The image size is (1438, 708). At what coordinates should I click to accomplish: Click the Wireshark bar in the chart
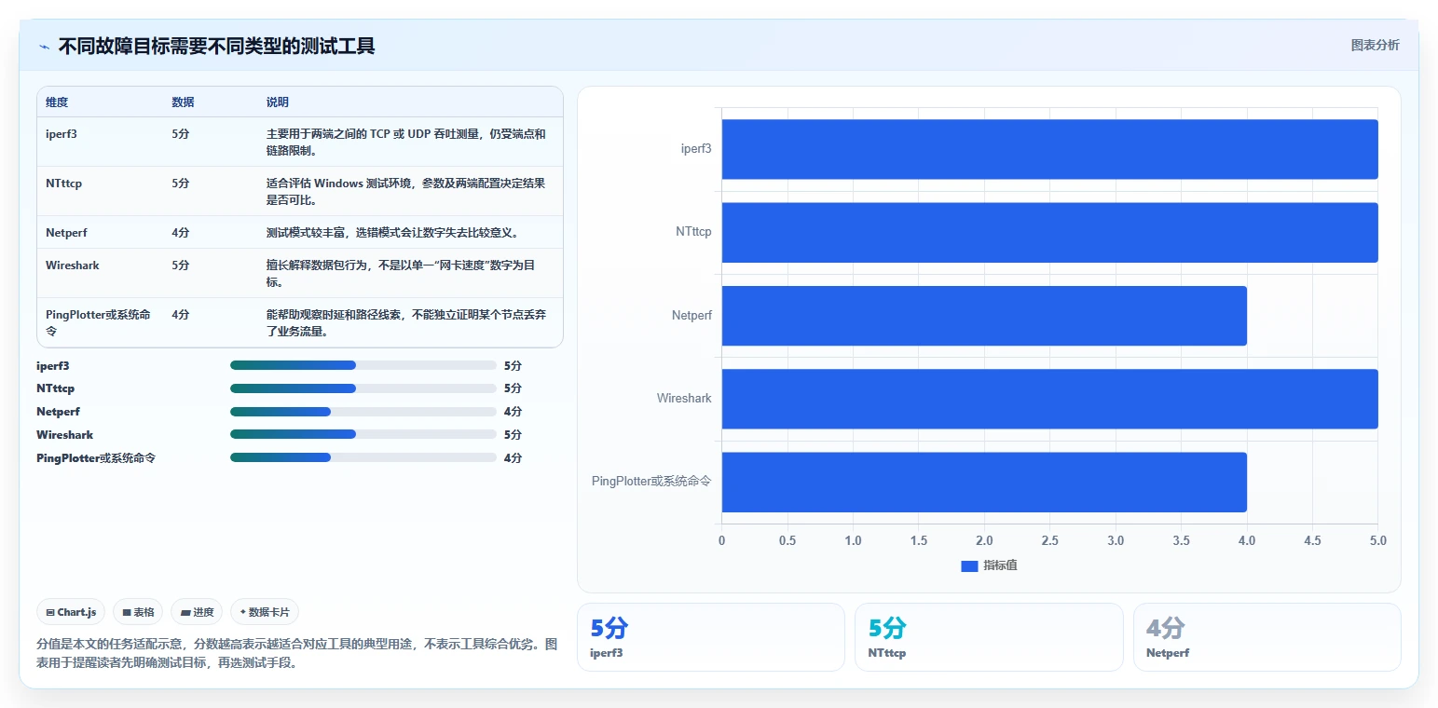(x=1049, y=399)
